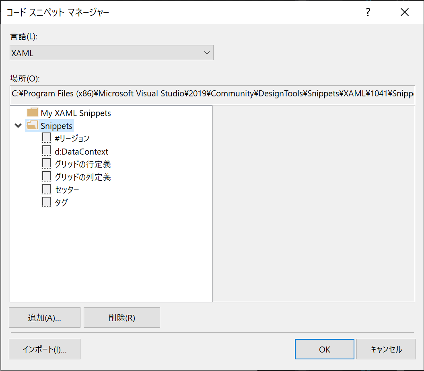Click the インポート(I) button

tap(44, 349)
